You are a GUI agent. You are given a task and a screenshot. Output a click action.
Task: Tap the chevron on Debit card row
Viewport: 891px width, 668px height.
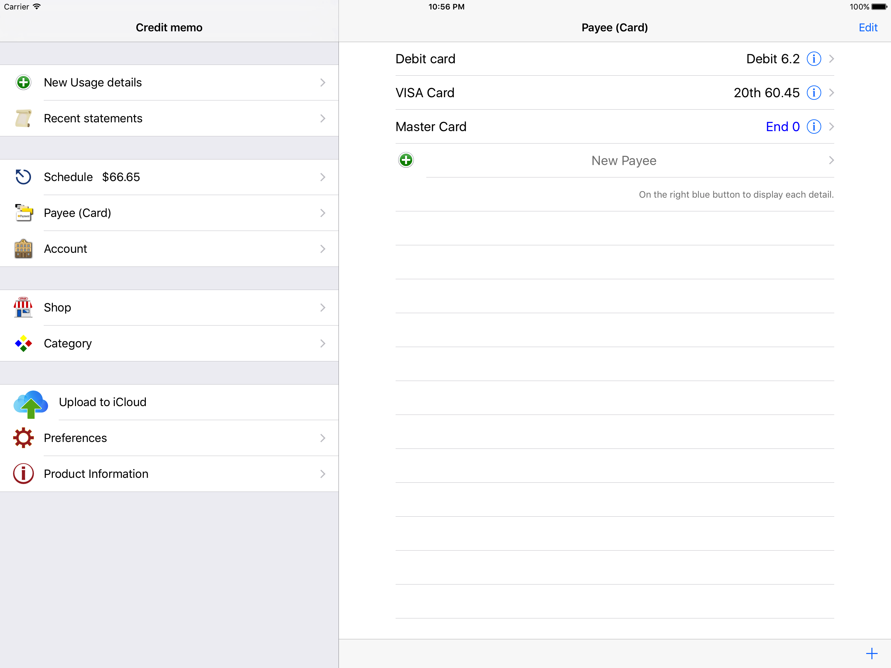831,59
